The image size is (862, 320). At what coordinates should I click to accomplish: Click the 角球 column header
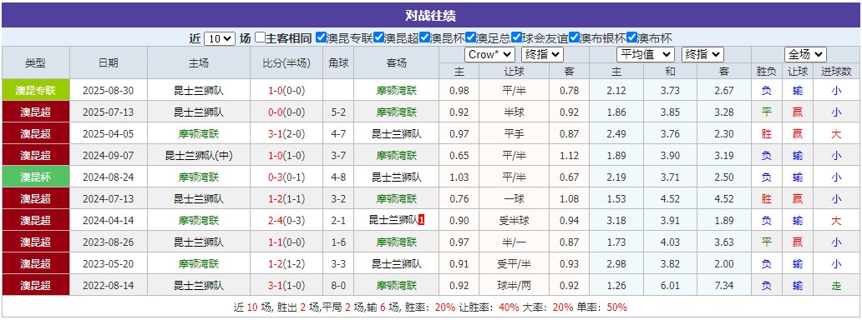coord(338,63)
